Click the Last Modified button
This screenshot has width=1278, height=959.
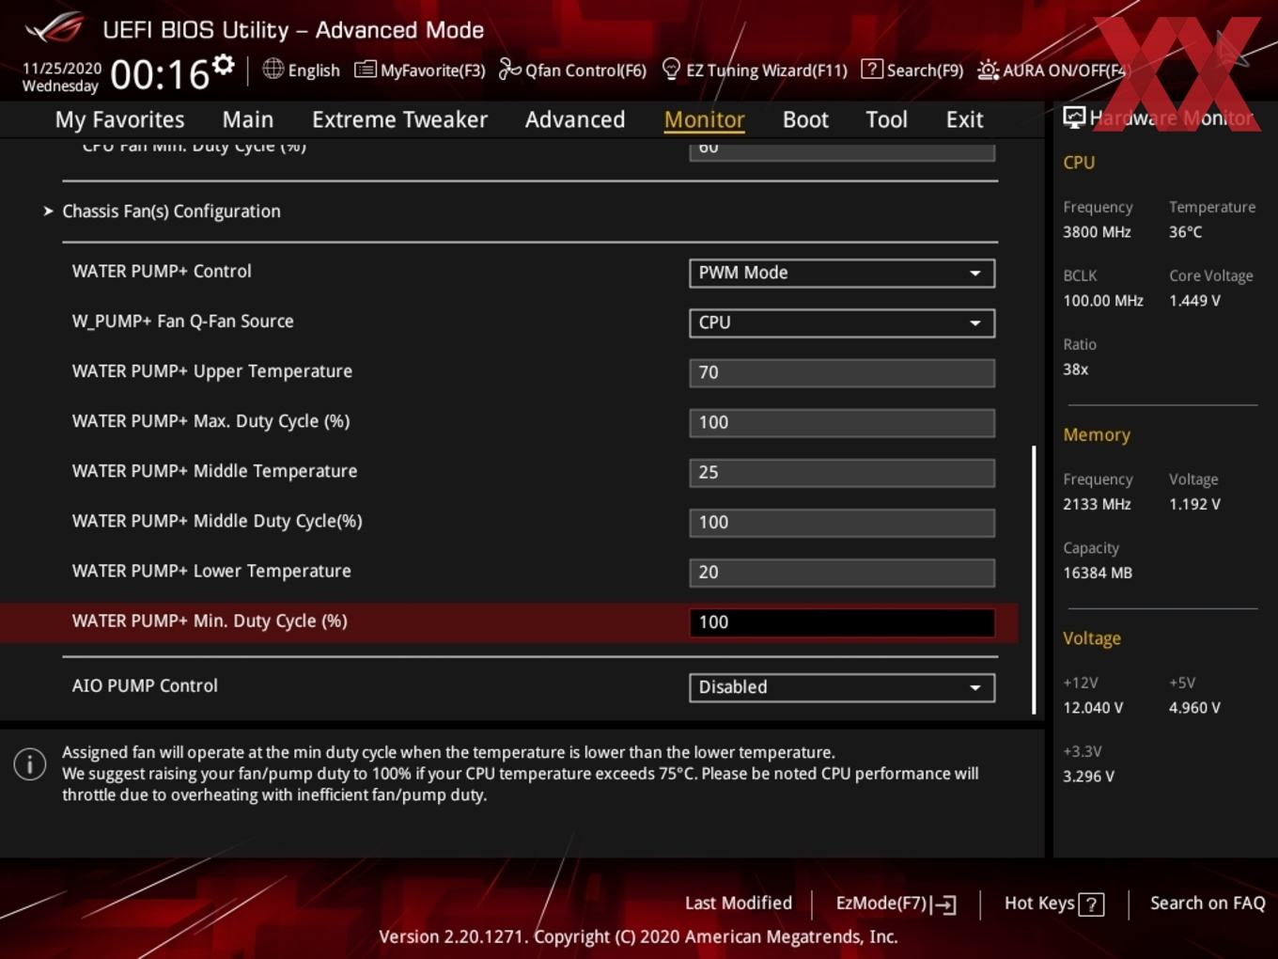pos(739,903)
